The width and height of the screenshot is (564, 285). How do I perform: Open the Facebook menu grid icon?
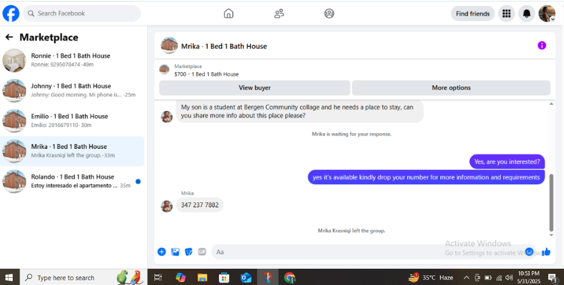click(x=507, y=14)
